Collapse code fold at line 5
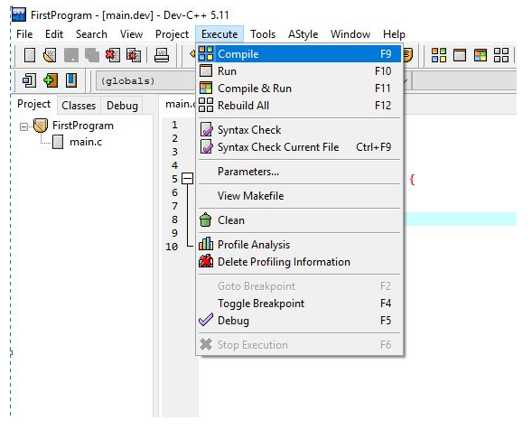 [x=187, y=179]
